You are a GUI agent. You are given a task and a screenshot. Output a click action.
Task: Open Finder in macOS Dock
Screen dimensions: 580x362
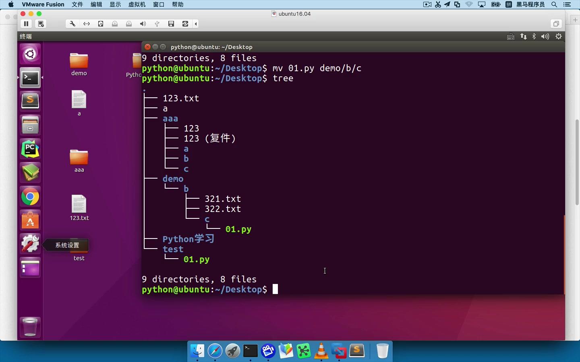tap(197, 351)
